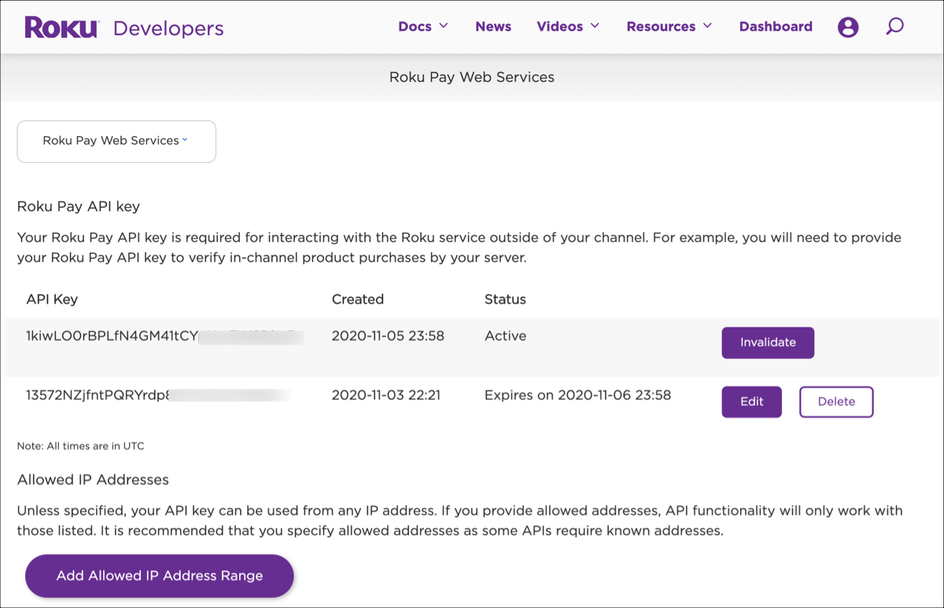Viewport: 944px width, 608px height.
Task: Click 'Expires on 2020-11-06 23:58' status
Action: tap(577, 395)
